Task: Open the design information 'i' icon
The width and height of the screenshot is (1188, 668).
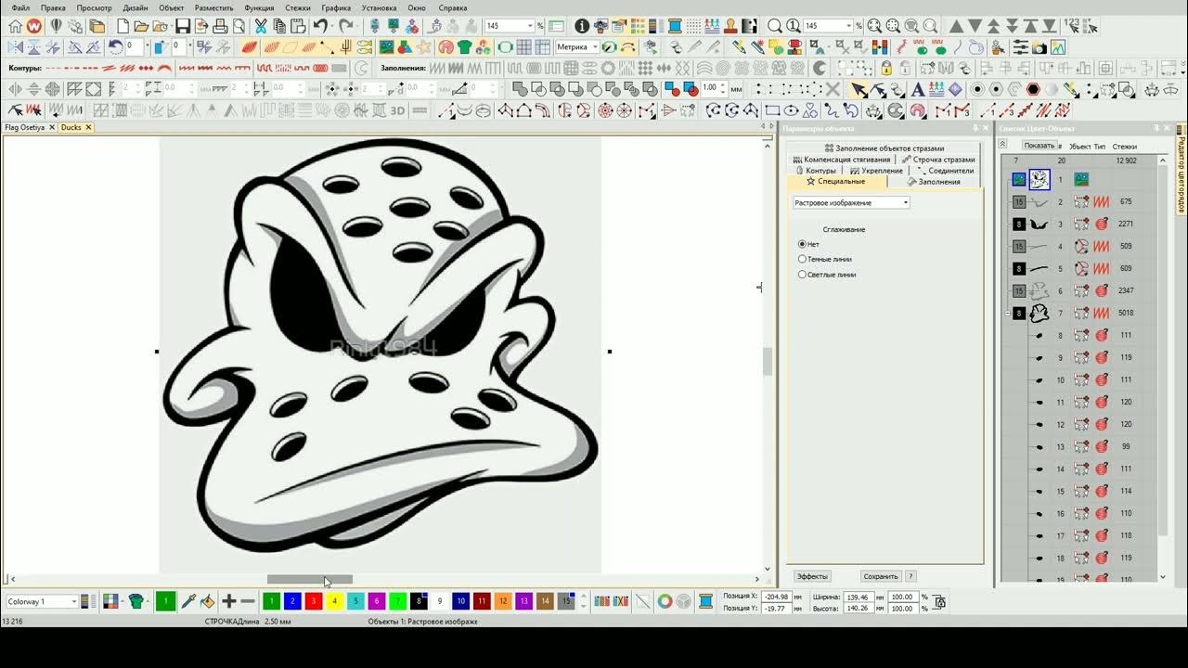Action: pos(582,26)
